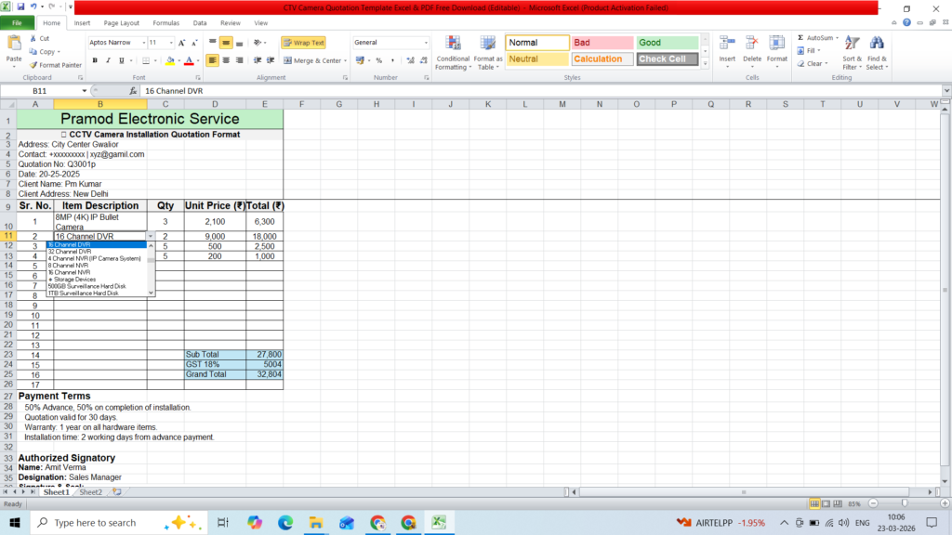Apply the Good cell style

pos(668,43)
